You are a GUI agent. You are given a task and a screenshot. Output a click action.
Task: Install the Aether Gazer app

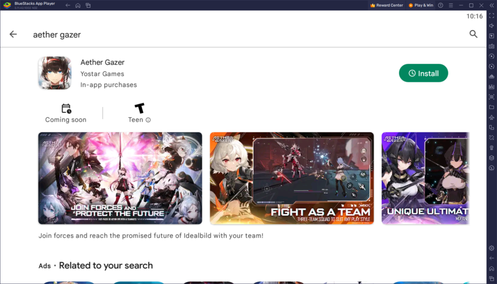click(x=423, y=73)
